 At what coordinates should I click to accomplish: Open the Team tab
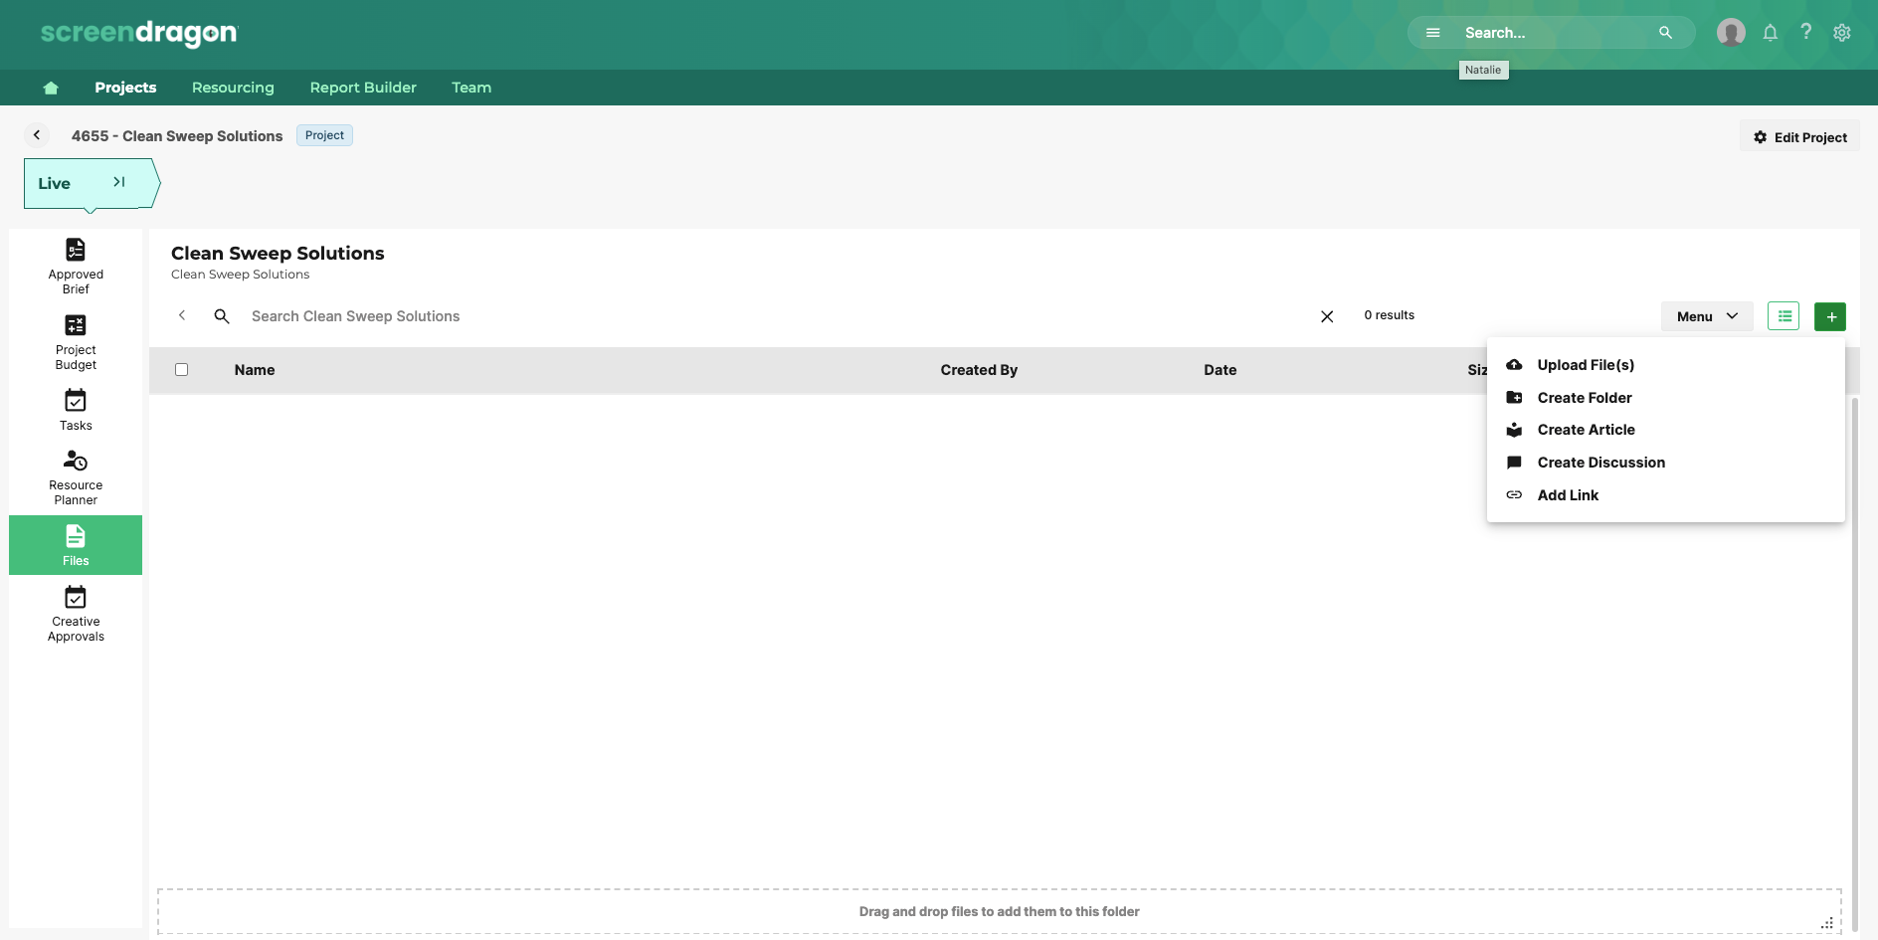click(471, 88)
